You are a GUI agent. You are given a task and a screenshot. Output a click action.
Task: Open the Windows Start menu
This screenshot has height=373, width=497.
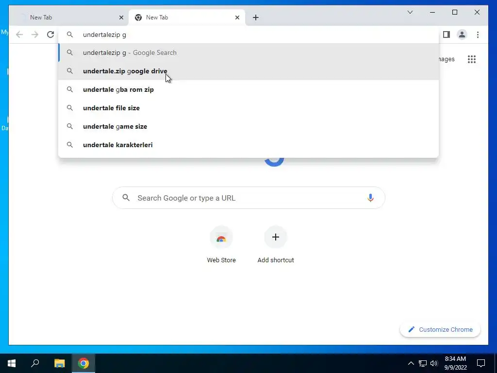click(x=12, y=363)
